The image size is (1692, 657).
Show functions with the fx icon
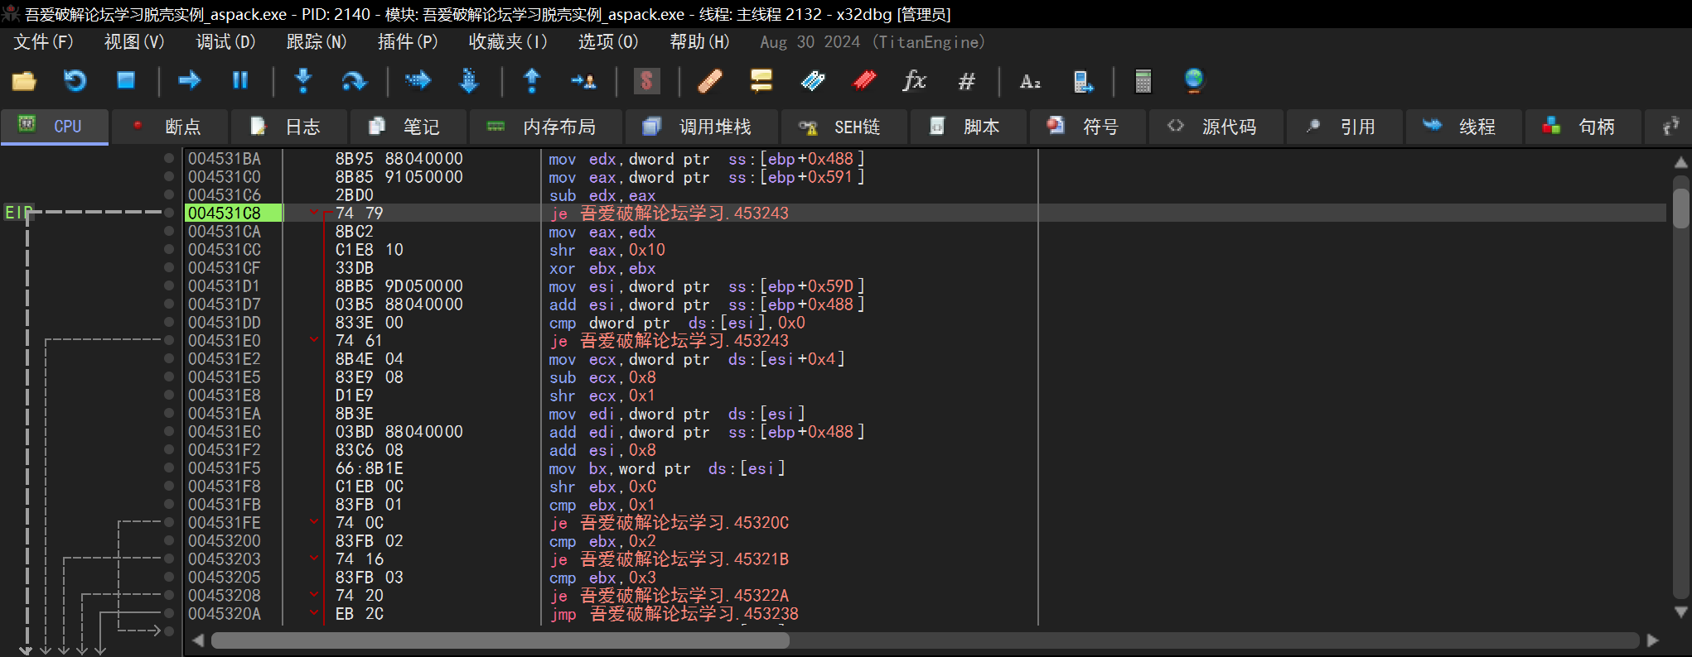click(x=914, y=81)
